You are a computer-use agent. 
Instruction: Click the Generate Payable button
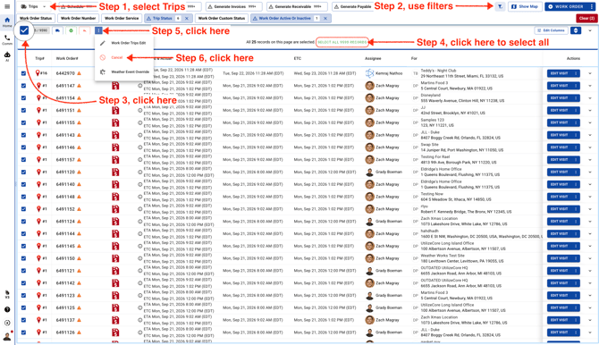click(x=351, y=6)
